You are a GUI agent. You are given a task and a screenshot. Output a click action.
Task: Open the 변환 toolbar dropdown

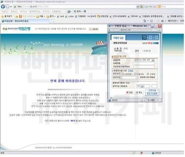pyautogui.click(x=78, y=11)
